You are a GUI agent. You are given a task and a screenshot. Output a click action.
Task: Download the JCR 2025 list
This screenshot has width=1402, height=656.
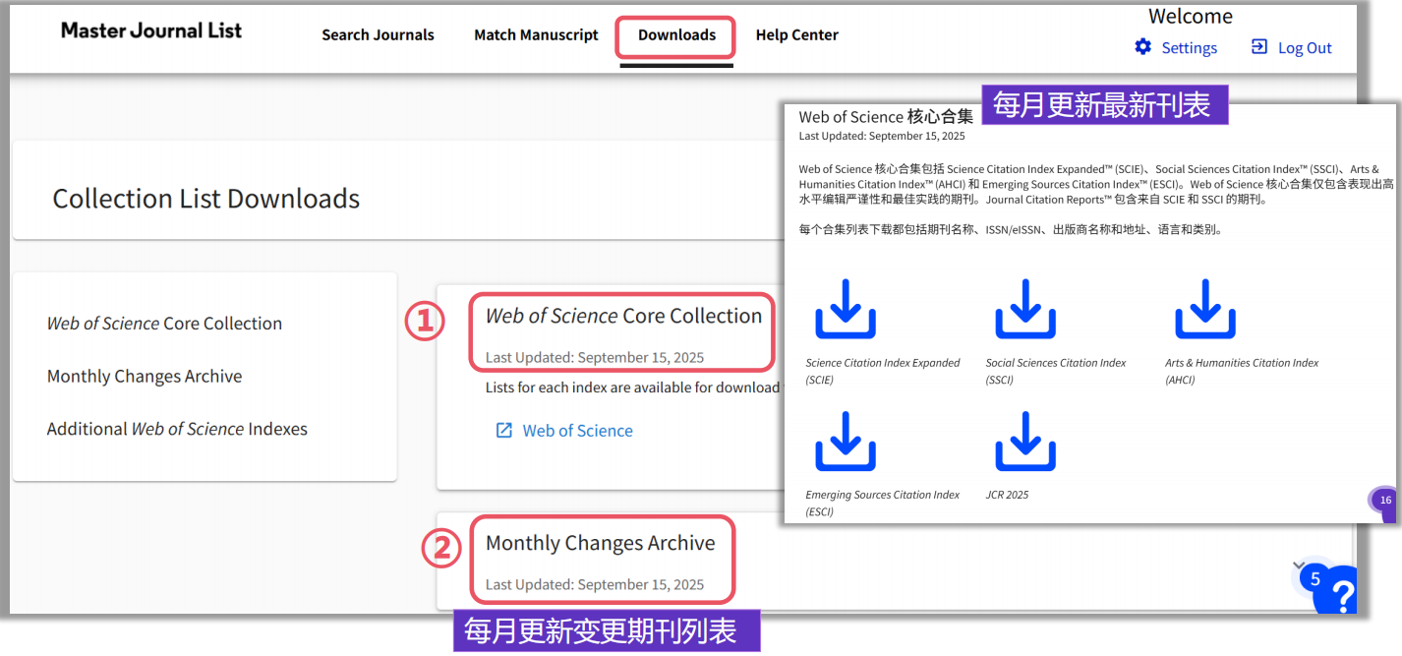point(1025,442)
